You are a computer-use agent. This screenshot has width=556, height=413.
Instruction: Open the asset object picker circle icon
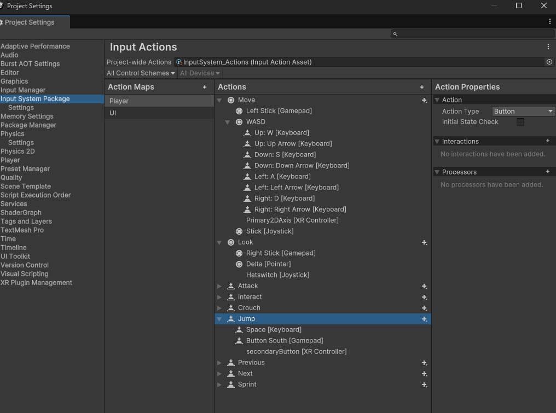[549, 62]
